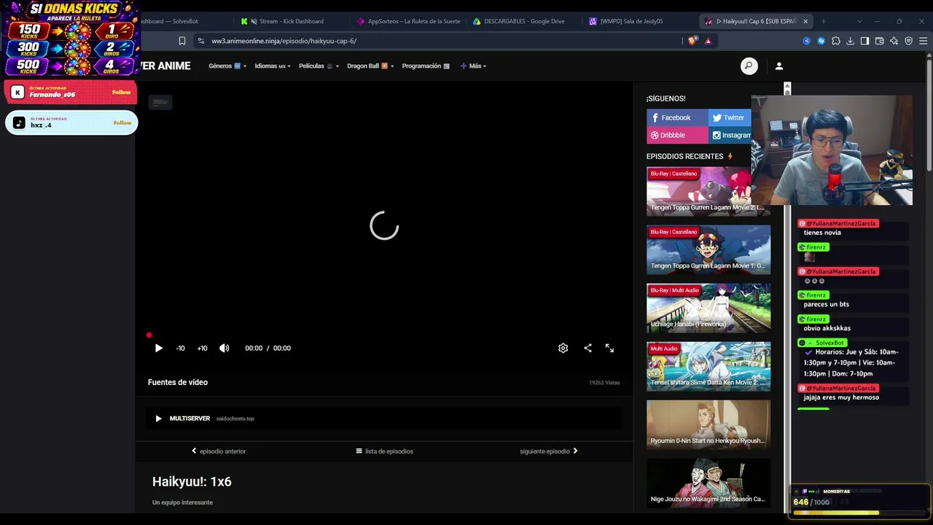Skip the video forward 10 seconds

pyautogui.click(x=202, y=349)
